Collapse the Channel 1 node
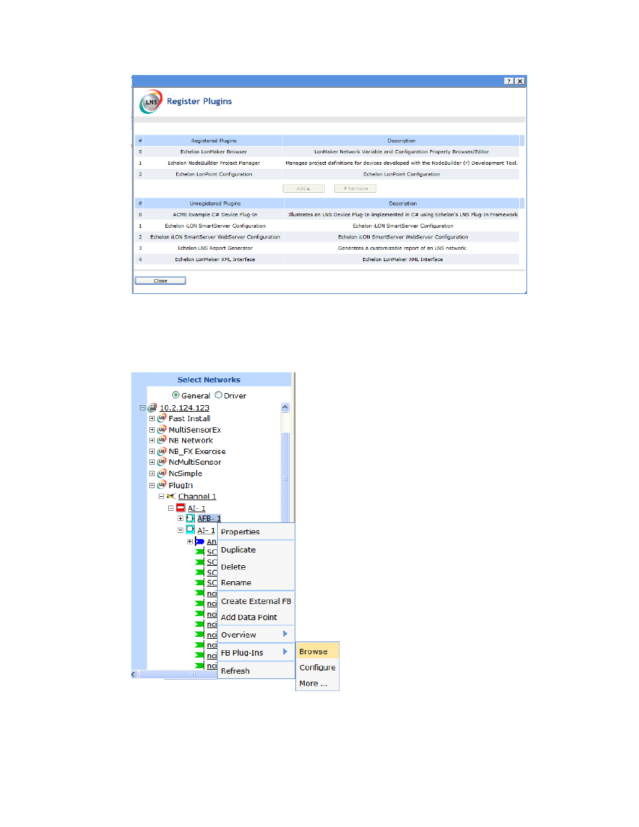 (x=161, y=496)
